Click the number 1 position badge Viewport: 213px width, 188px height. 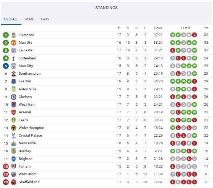pyautogui.click(x=6, y=35)
